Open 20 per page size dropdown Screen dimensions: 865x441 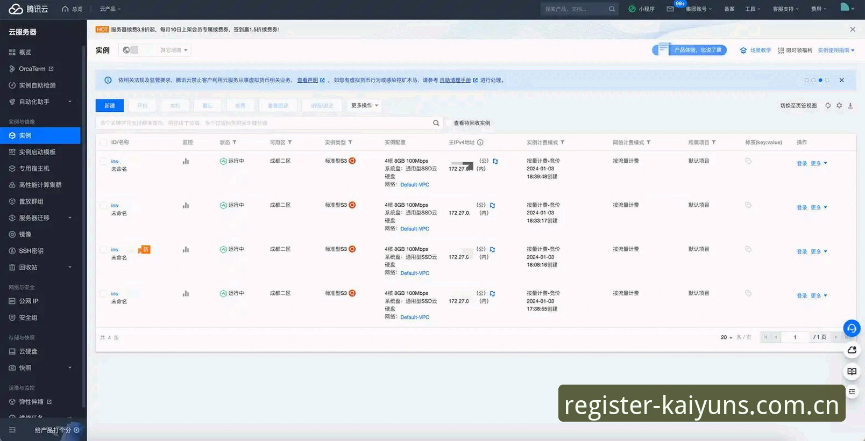point(726,337)
